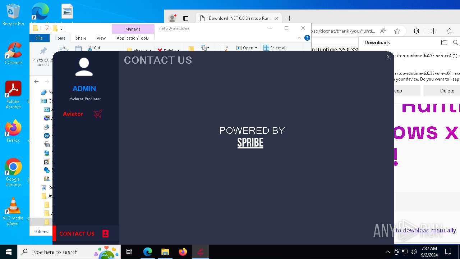Image resolution: width=460 pixels, height=259 pixels.
Task: Add page to favorites with star icon
Action: coord(397,31)
